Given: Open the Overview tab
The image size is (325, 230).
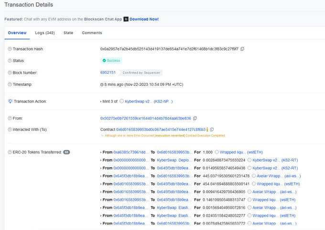Looking at the screenshot, I should (x=17, y=33).
